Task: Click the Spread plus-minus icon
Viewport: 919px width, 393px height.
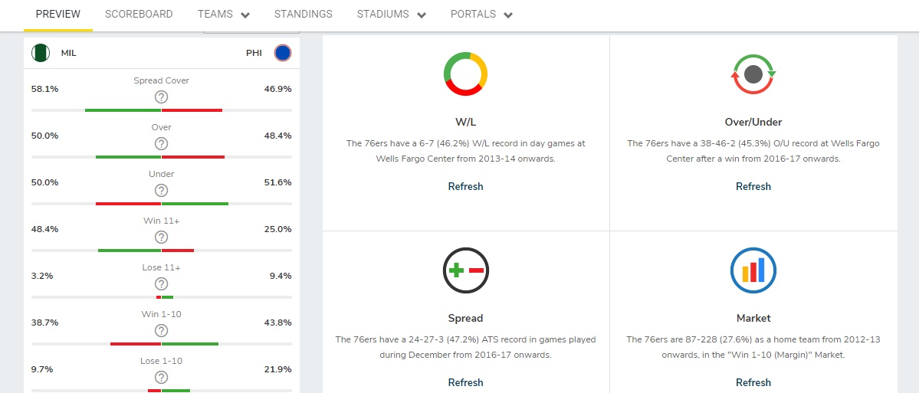Action: tap(465, 270)
